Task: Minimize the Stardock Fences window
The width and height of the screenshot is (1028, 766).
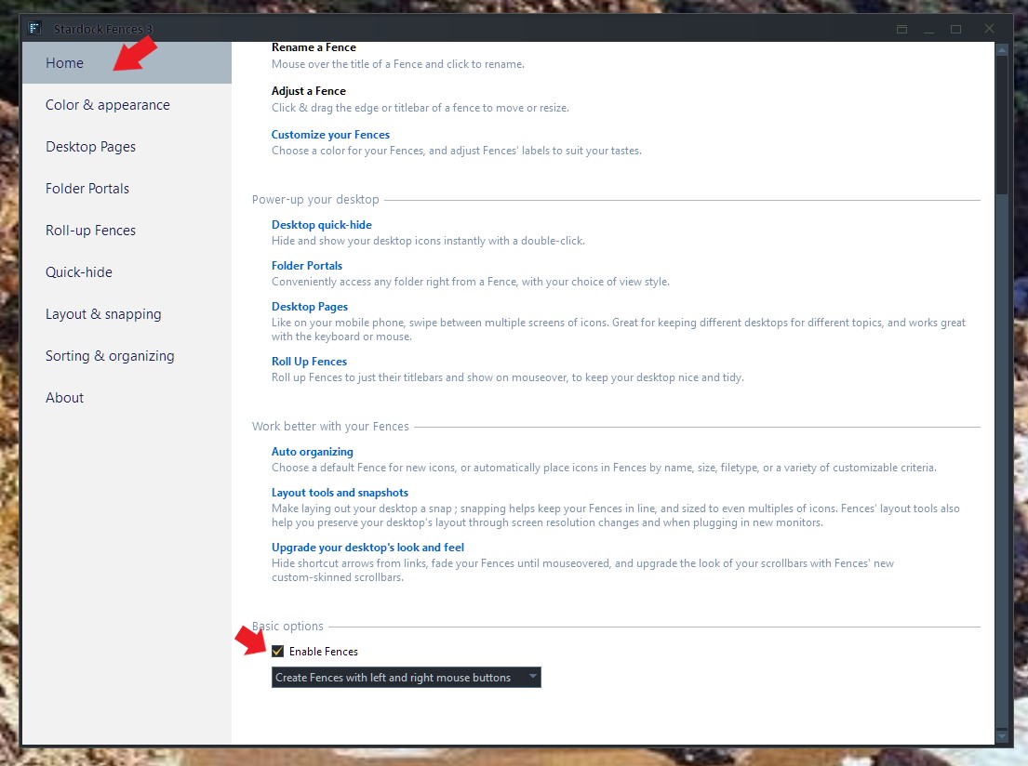Action: click(928, 30)
